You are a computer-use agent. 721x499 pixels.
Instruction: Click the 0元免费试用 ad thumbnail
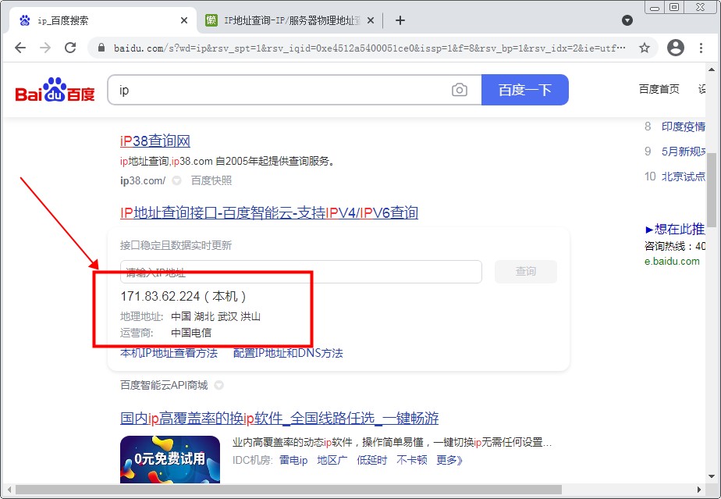click(x=169, y=459)
